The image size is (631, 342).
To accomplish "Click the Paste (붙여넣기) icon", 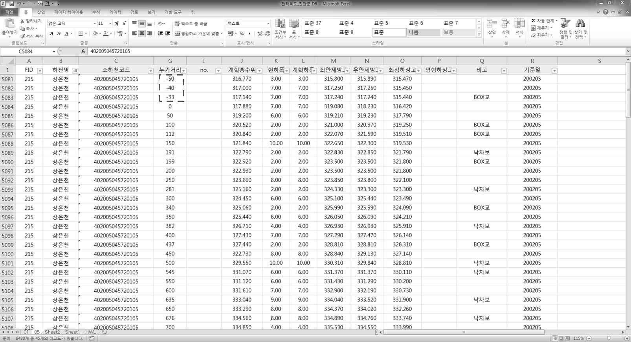I will tap(9, 24).
